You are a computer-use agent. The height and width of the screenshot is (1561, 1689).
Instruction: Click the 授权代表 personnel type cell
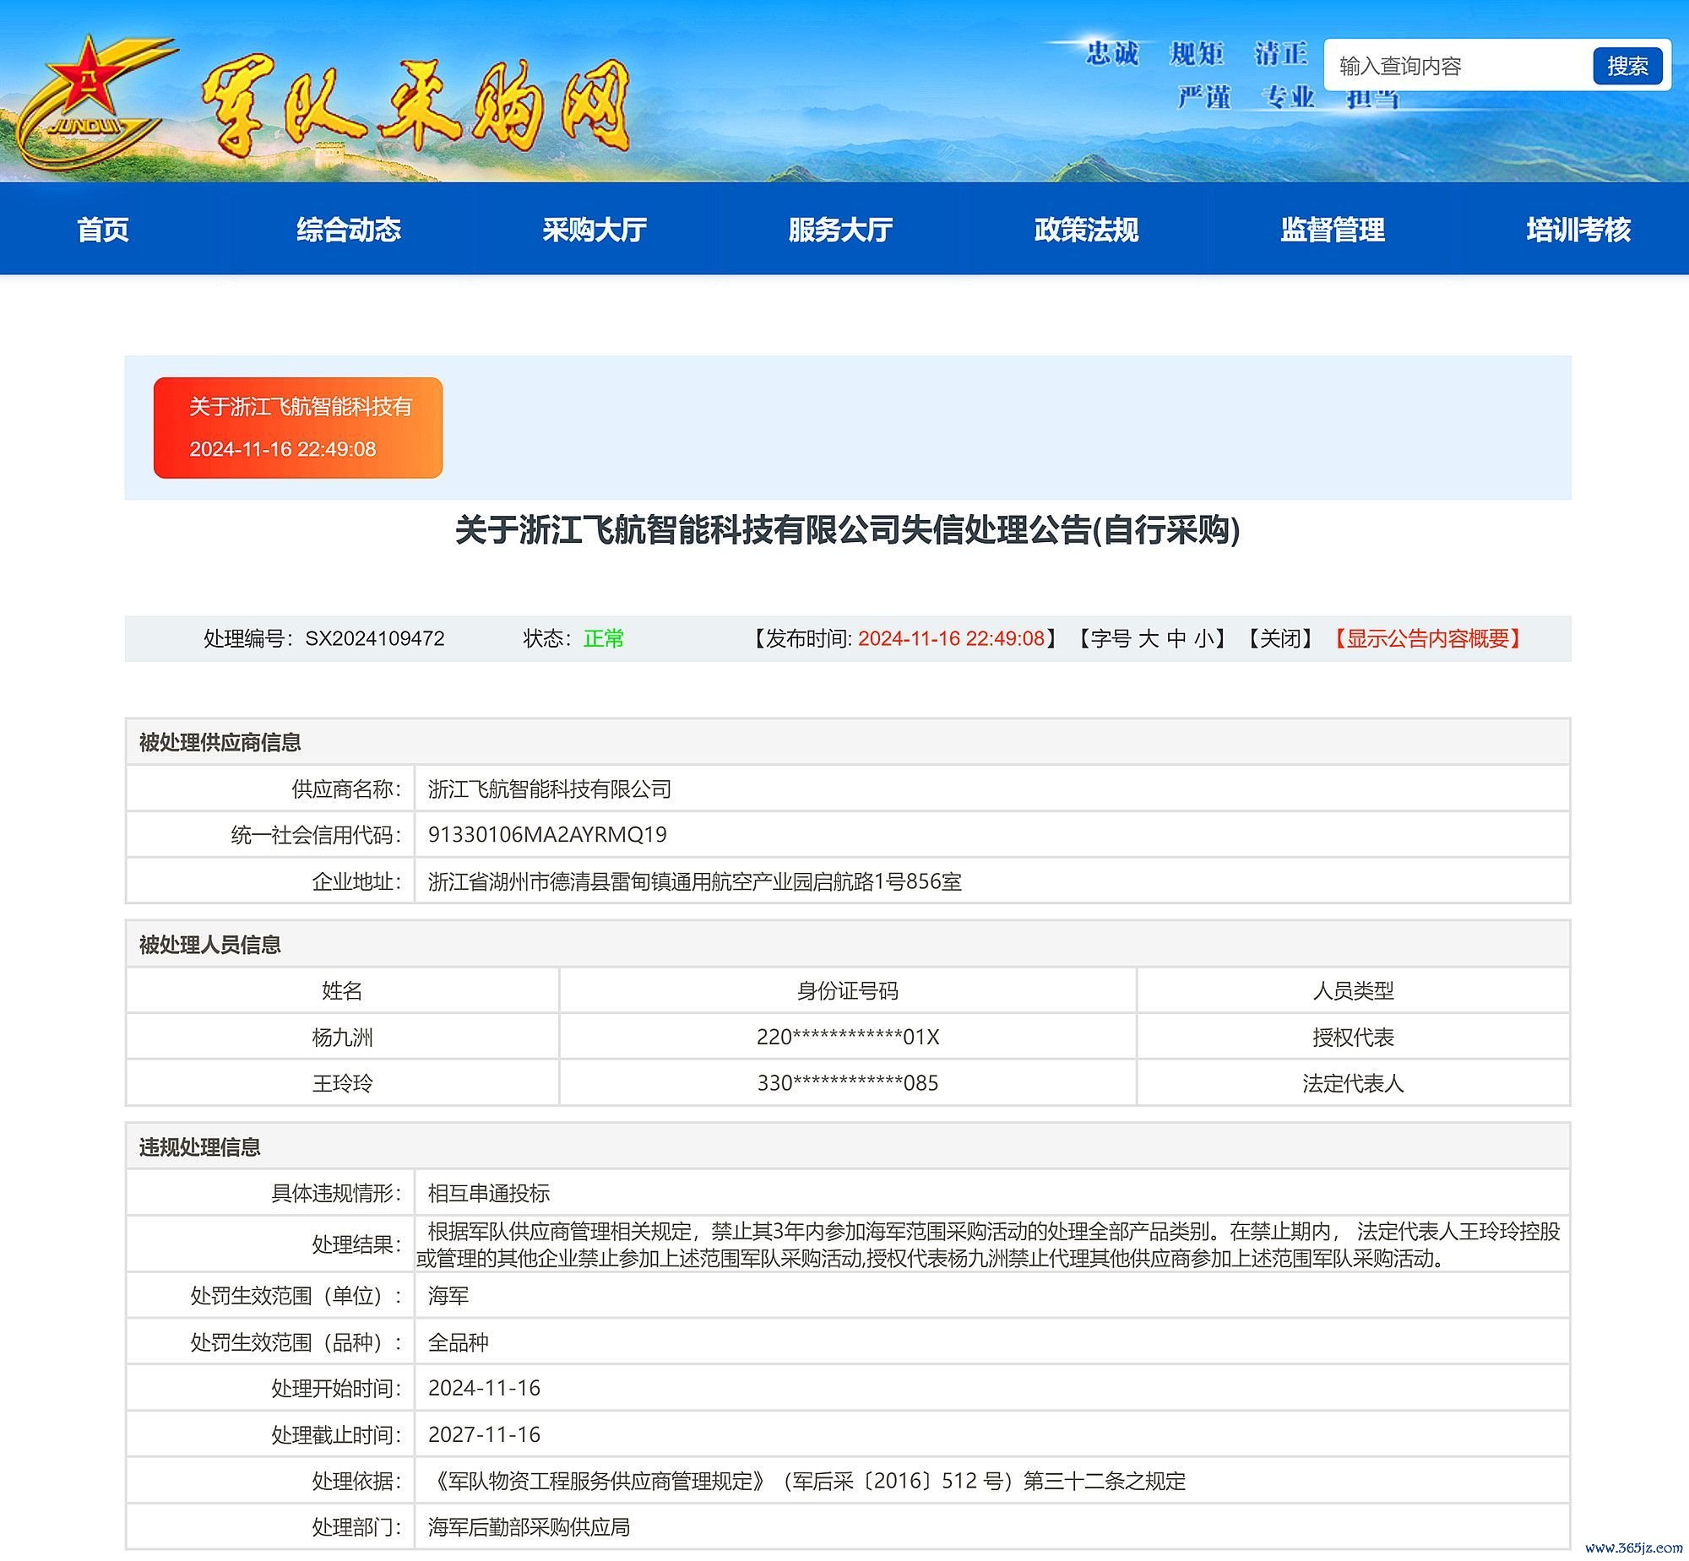[1354, 1038]
